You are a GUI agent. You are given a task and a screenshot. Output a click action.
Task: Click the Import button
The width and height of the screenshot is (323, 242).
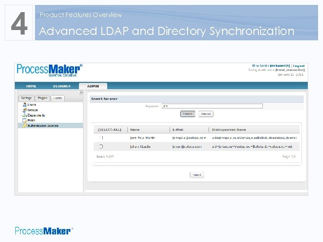(197, 175)
